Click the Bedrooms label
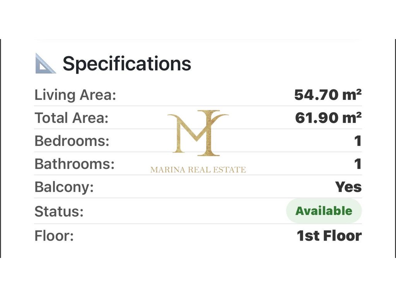This screenshot has height=297, width=396. click(72, 141)
